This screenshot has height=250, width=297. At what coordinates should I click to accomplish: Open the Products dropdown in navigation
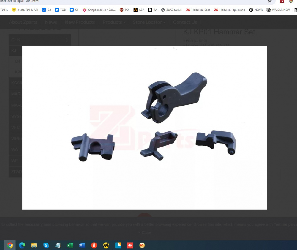[114, 22]
